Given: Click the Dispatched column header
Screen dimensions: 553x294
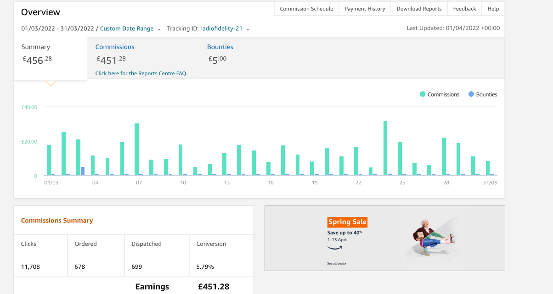Looking at the screenshot, I should click(147, 244).
